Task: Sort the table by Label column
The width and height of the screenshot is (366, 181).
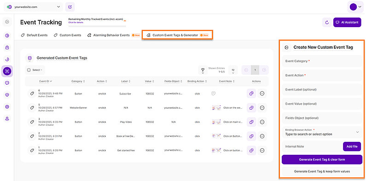Action: (x=126, y=81)
